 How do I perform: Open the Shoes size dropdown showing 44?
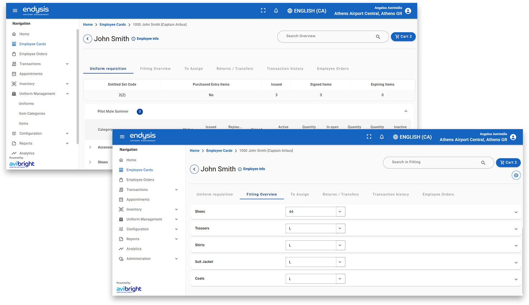340,212
